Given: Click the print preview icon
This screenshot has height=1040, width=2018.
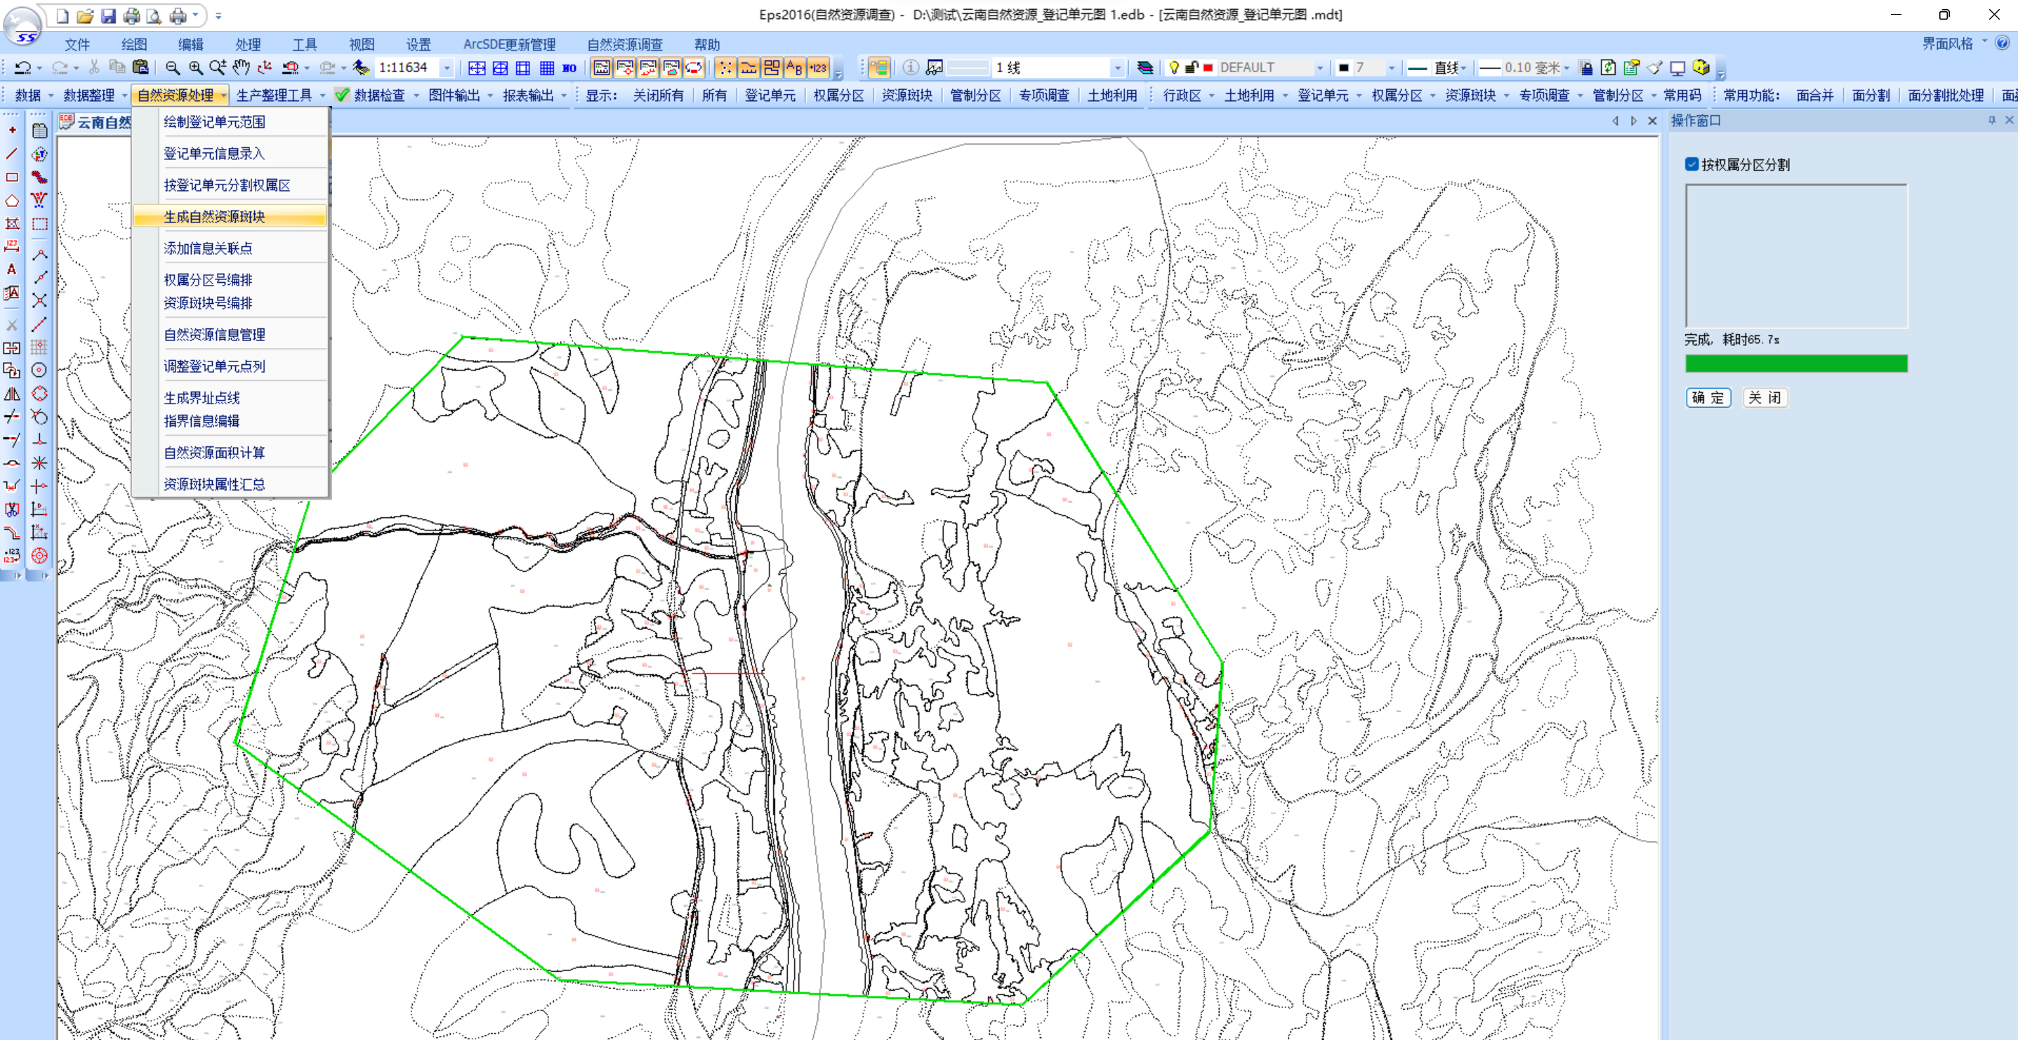Looking at the screenshot, I should pos(154,15).
